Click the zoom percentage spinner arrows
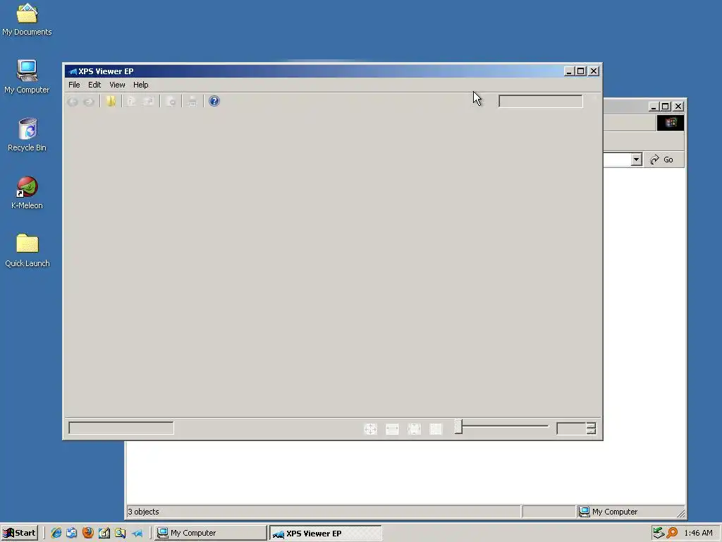722x542 pixels. click(x=592, y=428)
